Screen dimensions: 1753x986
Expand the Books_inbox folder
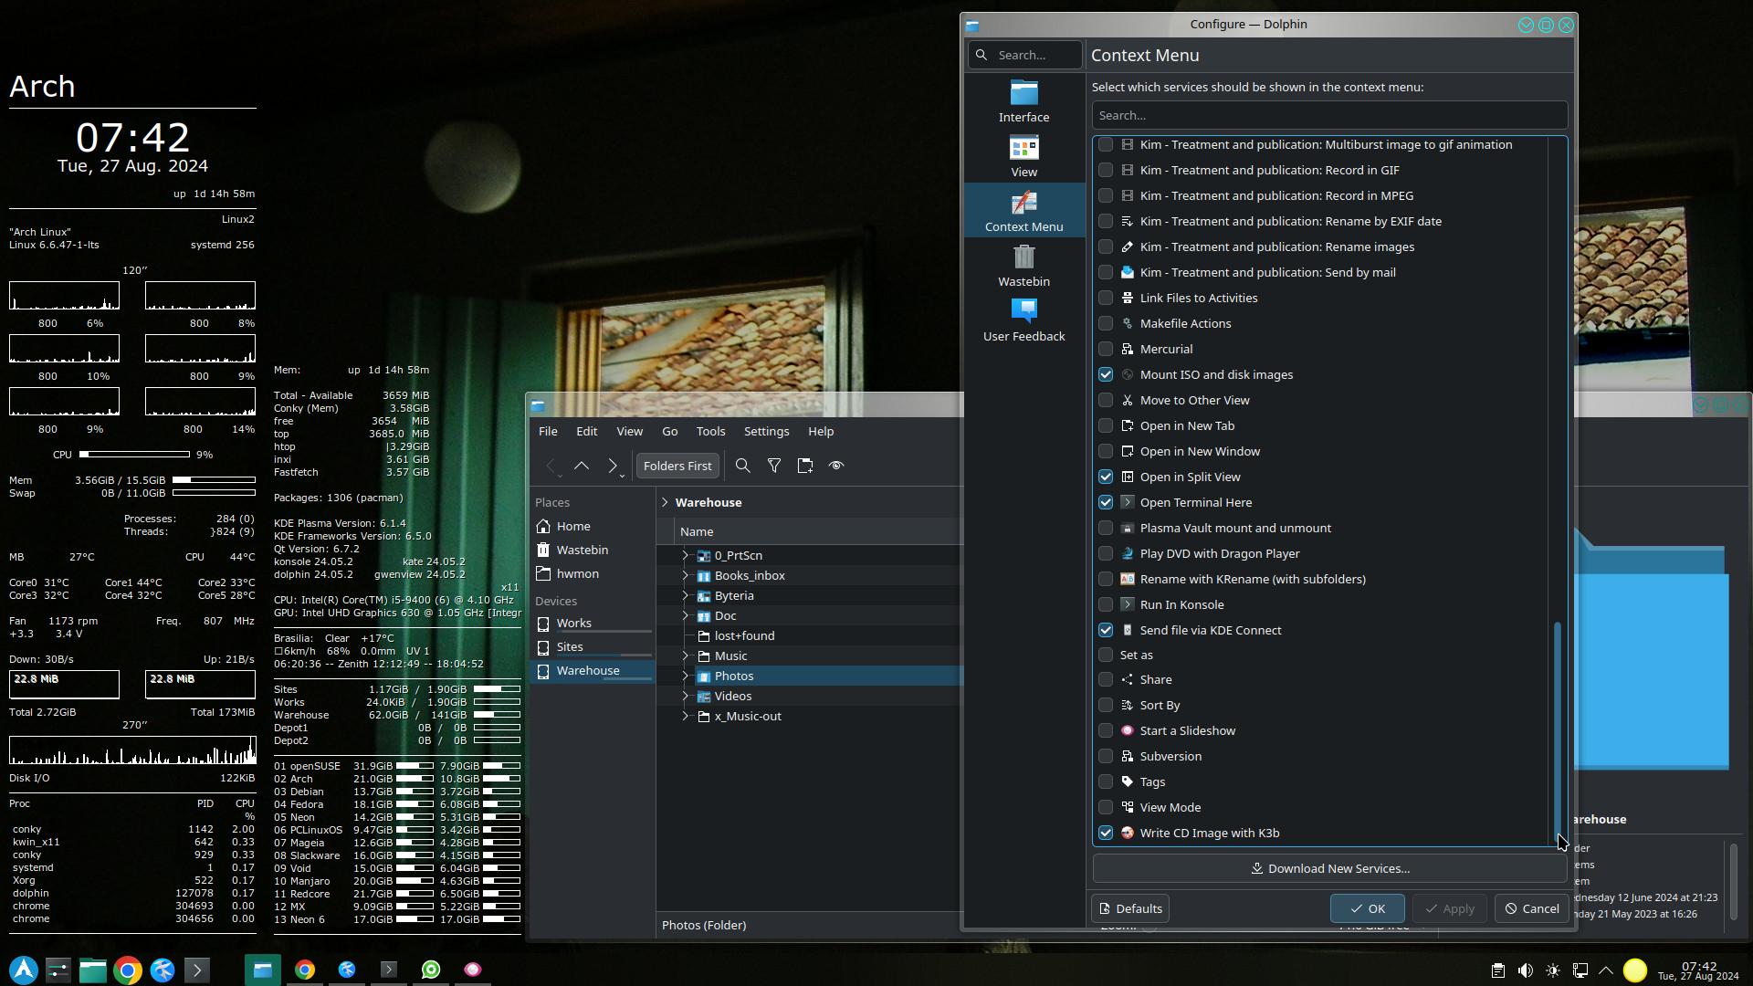tap(685, 575)
